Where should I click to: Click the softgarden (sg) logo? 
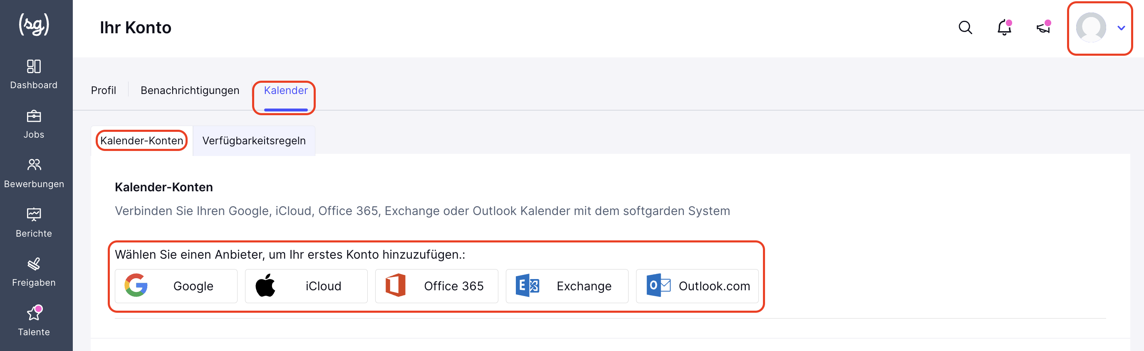pyautogui.click(x=34, y=25)
